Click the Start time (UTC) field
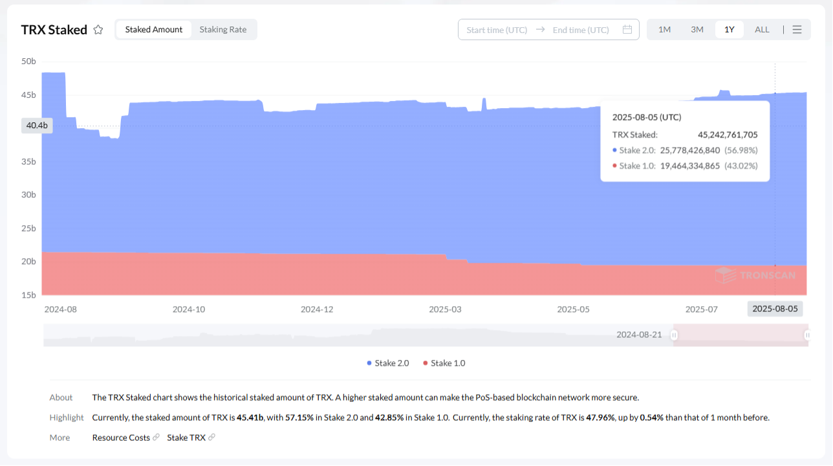Viewport: 833px width, 466px height. pyautogui.click(x=497, y=30)
